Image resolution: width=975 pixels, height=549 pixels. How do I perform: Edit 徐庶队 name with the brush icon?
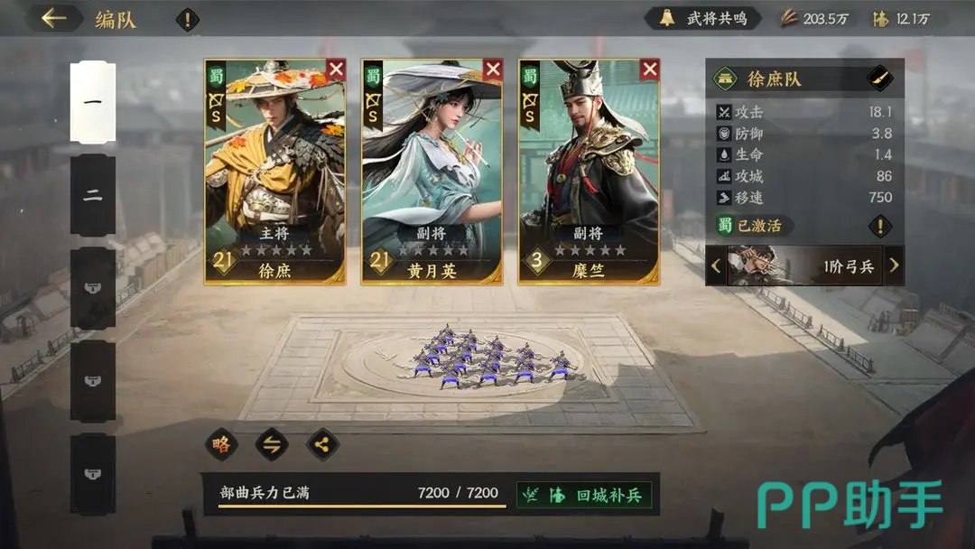[880, 79]
